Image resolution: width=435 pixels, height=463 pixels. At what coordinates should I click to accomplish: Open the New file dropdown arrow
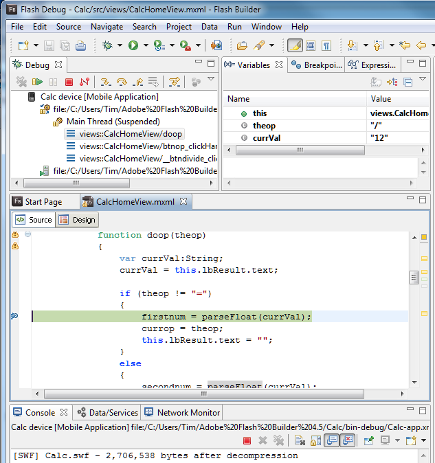point(36,45)
